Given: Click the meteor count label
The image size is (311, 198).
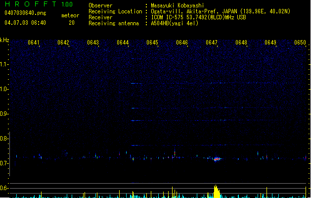Looking at the screenshot, I should [70, 15].
